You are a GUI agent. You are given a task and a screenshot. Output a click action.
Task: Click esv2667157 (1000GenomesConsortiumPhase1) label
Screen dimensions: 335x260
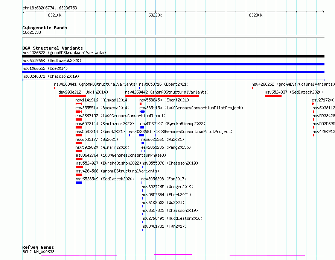120,116
